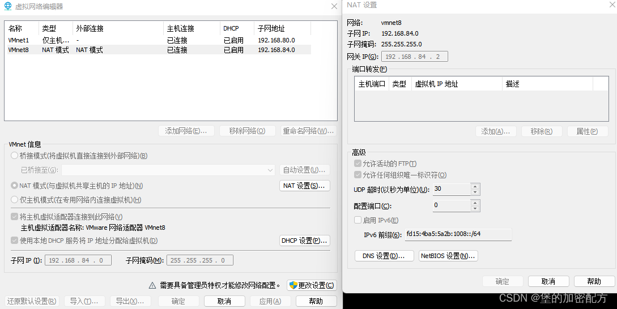Click the 应用 button

click(270, 301)
